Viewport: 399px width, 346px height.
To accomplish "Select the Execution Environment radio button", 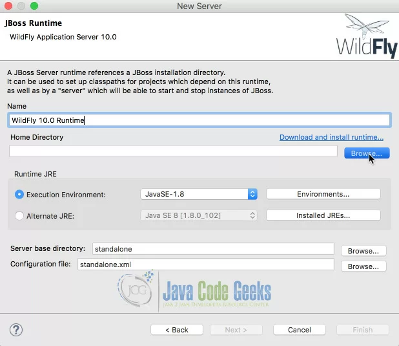I will tap(19, 195).
